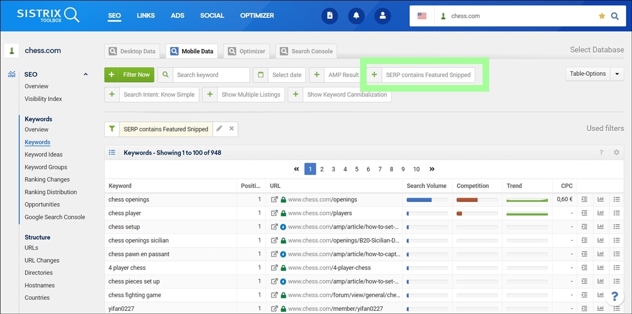The width and height of the screenshot is (632, 314).
Task: Show chart history for chess player row
Action: click(600, 213)
